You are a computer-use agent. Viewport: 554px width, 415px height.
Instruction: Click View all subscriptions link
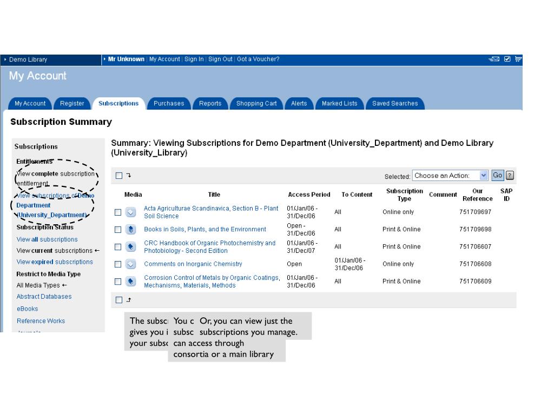(47, 239)
